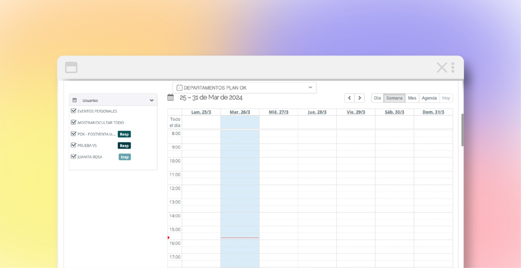Open the Vie. 29/3 day link
This screenshot has height=268, width=521.
click(x=356, y=112)
